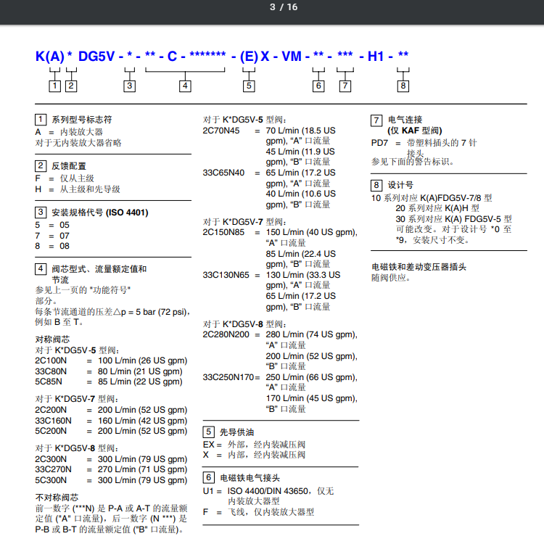
Task: Click the 设计号 section heading
Action: pyautogui.click(x=400, y=185)
